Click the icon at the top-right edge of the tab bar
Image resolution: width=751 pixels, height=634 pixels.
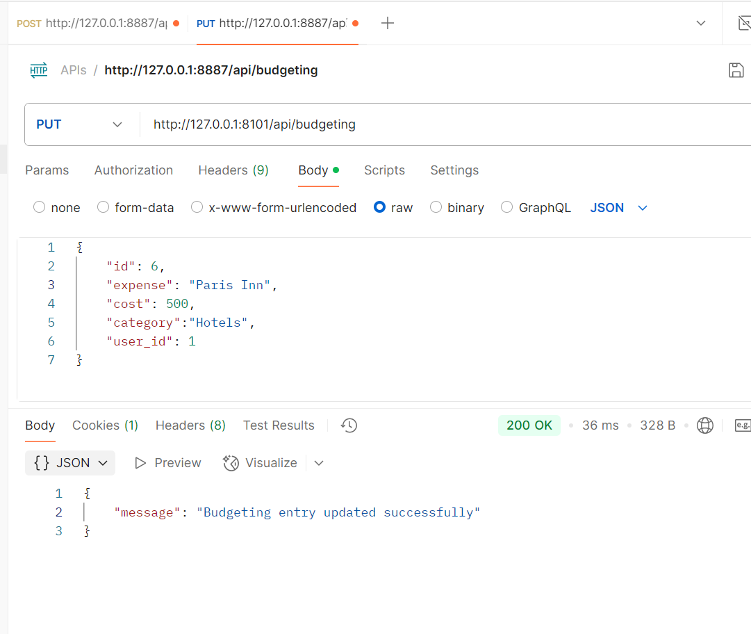[744, 23]
